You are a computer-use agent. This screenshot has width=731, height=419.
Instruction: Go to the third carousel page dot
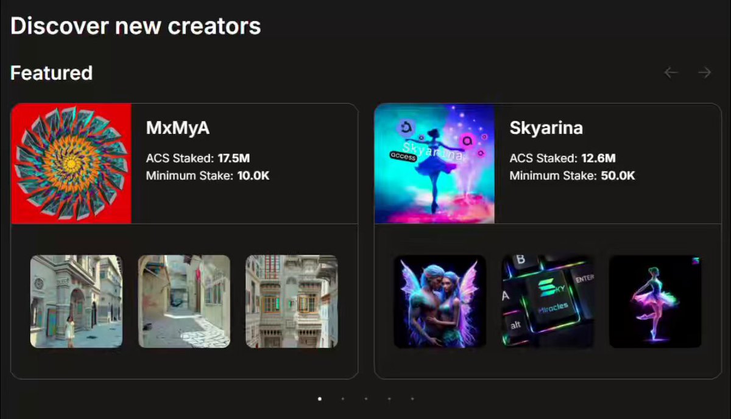[x=366, y=399]
